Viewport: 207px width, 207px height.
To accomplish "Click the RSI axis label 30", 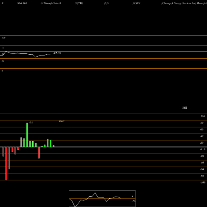I will coord(3,61).
